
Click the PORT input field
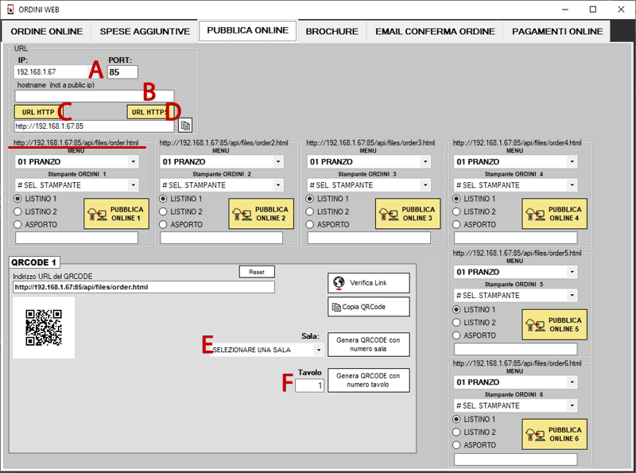pos(122,72)
